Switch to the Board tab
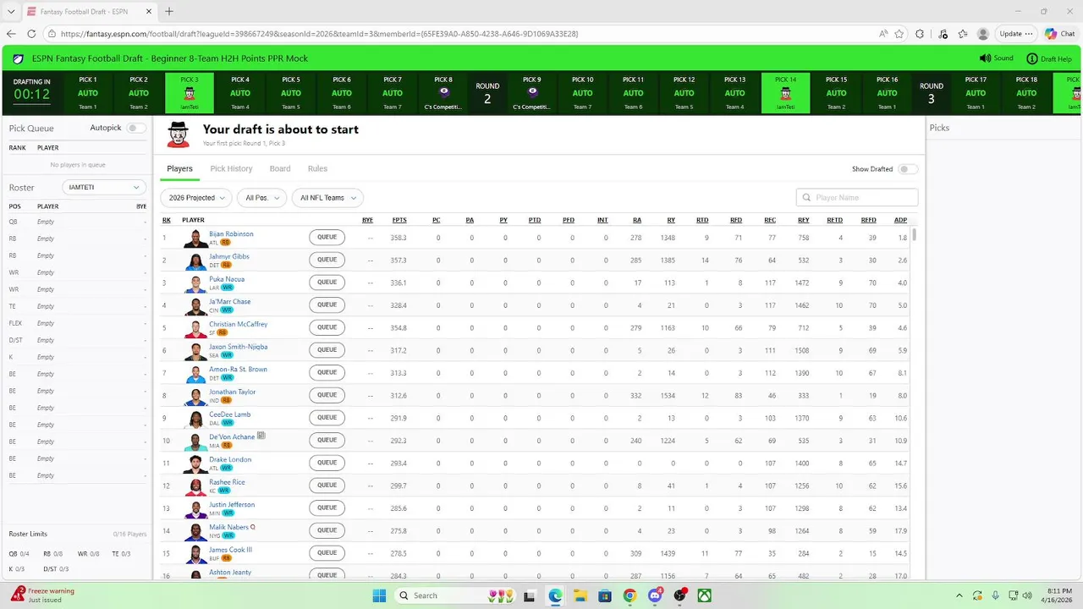Image resolution: width=1083 pixels, height=609 pixels. [x=280, y=168]
